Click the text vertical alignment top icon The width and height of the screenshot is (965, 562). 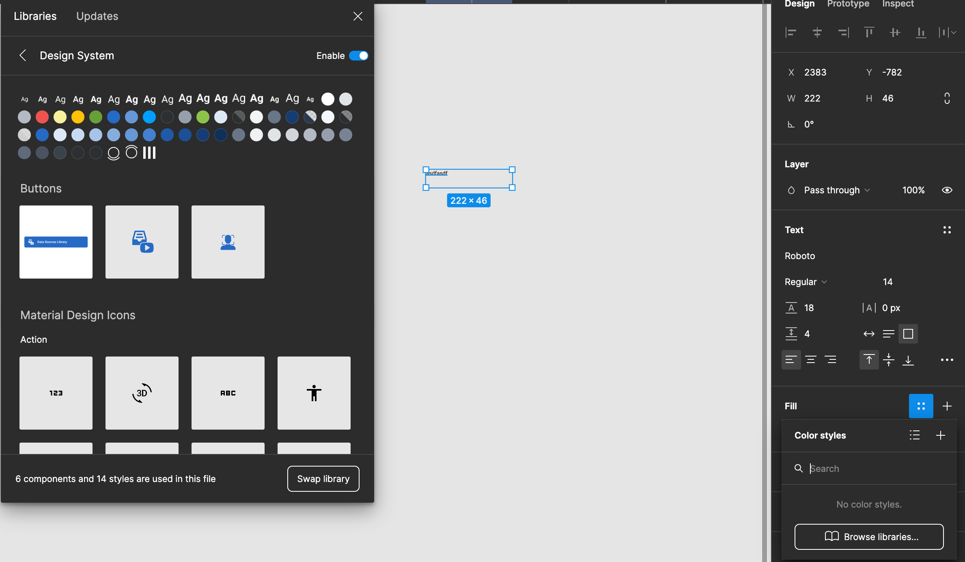pos(868,359)
